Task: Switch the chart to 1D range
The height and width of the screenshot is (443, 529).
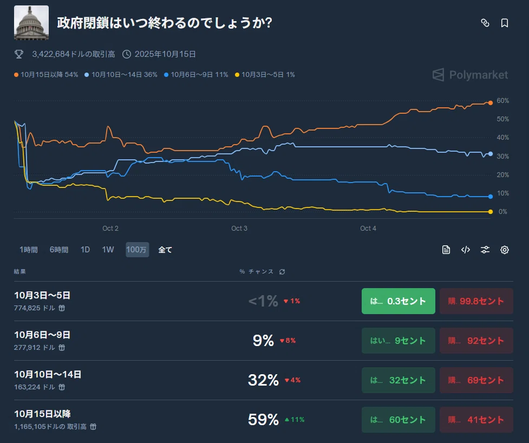Action: click(85, 250)
